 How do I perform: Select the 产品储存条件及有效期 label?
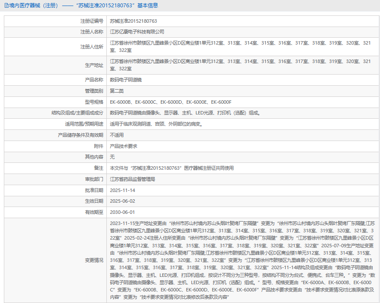pyautogui.click(x=81, y=135)
